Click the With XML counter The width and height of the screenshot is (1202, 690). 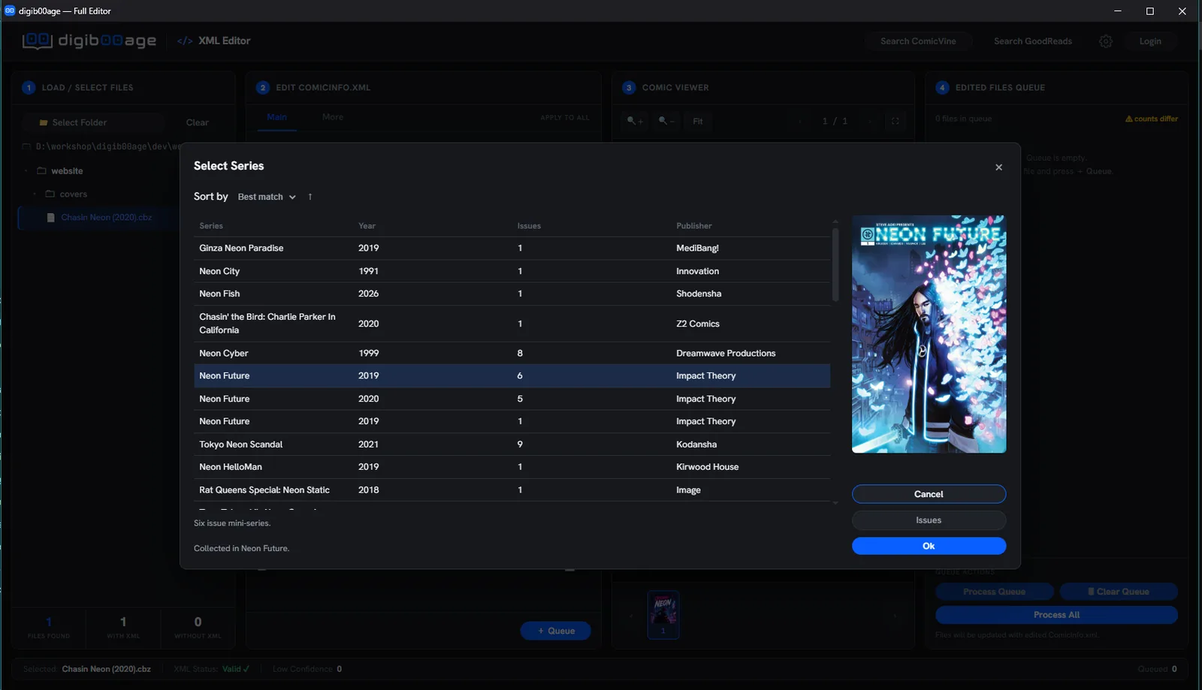123,627
